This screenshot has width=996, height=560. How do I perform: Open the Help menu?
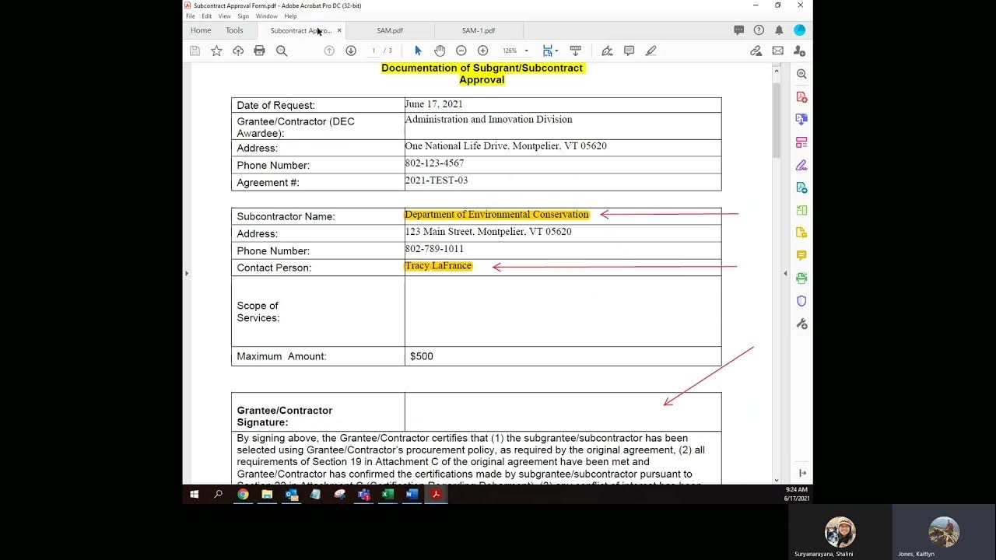coord(290,16)
